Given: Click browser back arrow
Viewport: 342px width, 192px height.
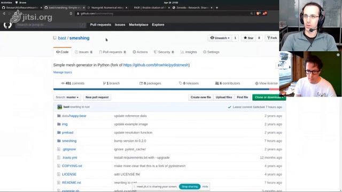Looking at the screenshot, I should pyautogui.click(x=4, y=13).
